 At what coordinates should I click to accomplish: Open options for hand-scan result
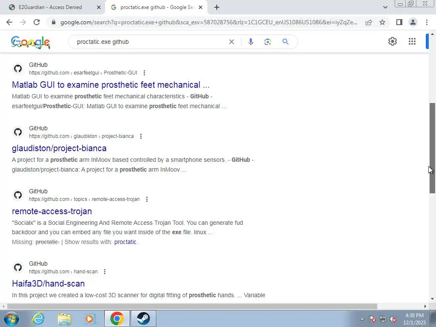105,272
